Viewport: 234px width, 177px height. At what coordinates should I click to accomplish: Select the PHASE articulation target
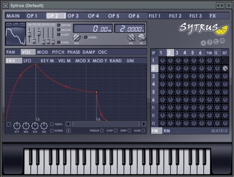click(74, 52)
